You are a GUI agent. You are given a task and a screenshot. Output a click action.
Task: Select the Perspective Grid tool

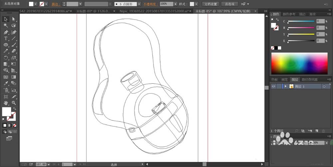[x=14, y=70]
